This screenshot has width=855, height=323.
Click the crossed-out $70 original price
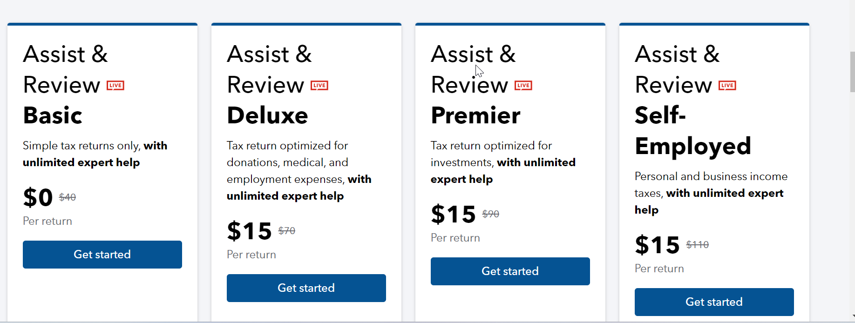point(287,231)
